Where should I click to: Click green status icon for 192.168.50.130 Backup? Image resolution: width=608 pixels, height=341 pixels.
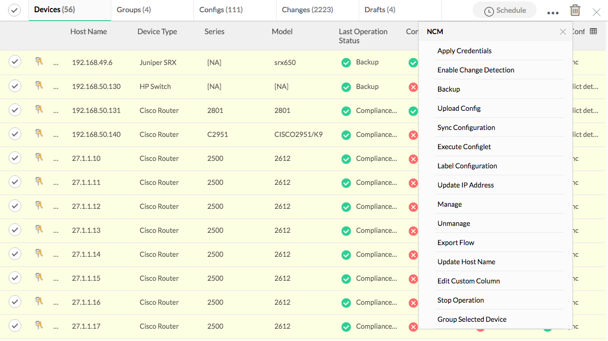click(x=346, y=87)
